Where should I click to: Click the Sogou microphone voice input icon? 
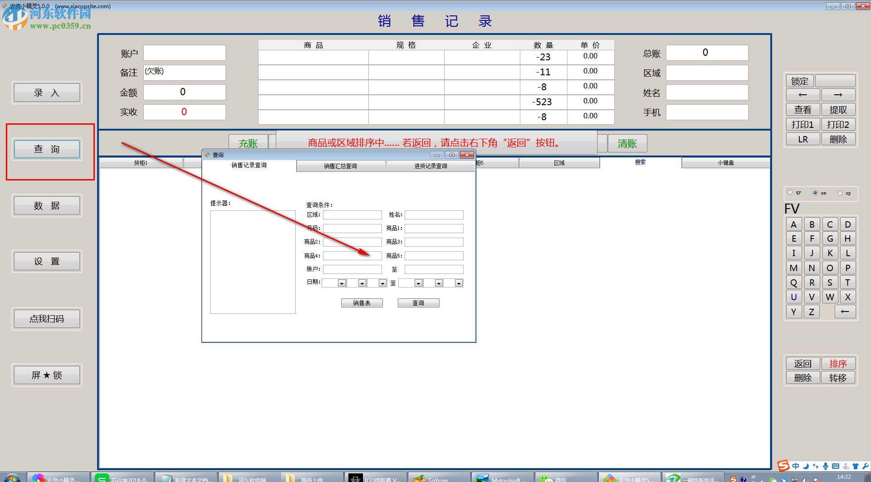[826, 466]
